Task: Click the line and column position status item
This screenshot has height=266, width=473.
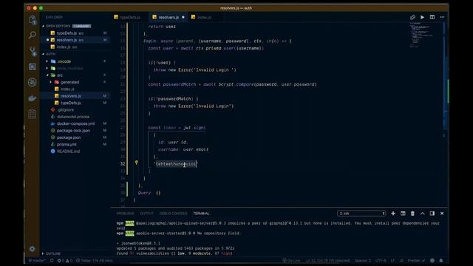Action: 328,260
